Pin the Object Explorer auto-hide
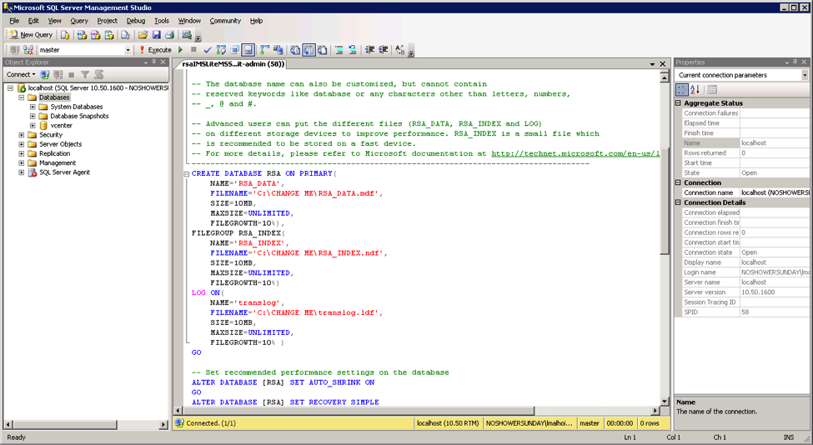This screenshot has width=813, height=445. pyautogui.click(x=154, y=62)
